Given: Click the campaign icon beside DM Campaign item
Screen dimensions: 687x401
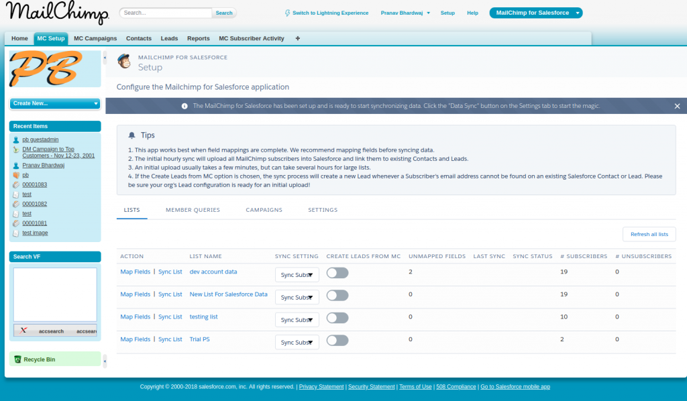Looking at the screenshot, I should pyautogui.click(x=16, y=150).
